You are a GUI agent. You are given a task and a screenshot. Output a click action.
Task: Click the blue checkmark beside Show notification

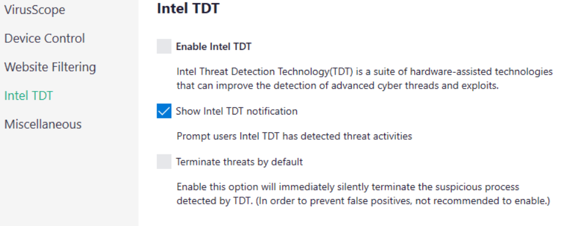164,111
